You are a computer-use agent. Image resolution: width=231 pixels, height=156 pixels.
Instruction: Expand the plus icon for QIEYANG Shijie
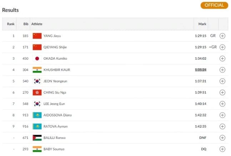tap(222, 47)
